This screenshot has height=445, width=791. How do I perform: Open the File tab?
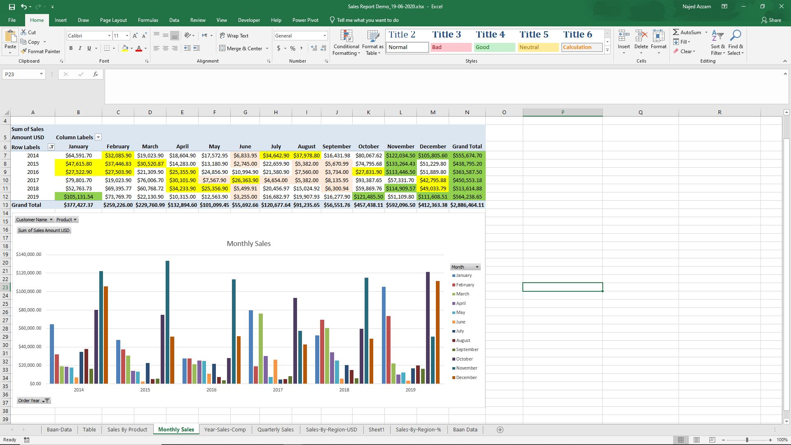pyautogui.click(x=12, y=20)
